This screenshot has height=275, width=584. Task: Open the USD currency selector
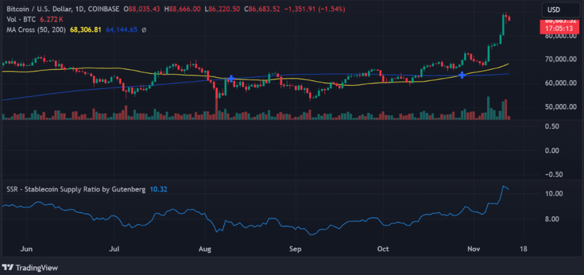point(561,9)
